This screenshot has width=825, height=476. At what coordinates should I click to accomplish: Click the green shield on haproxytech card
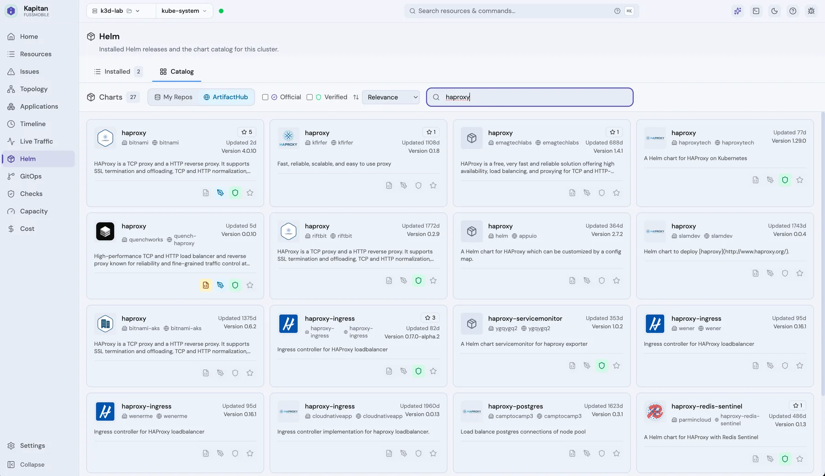[785, 180]
